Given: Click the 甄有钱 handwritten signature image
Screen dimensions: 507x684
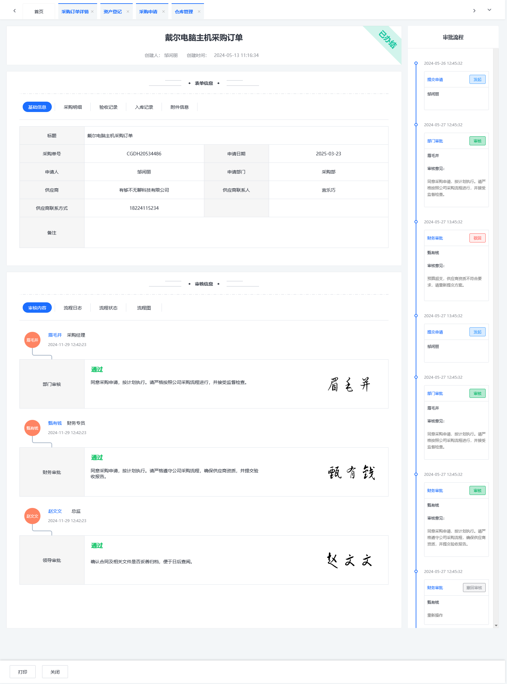Looking at the screenshot, I should (352, 473).
